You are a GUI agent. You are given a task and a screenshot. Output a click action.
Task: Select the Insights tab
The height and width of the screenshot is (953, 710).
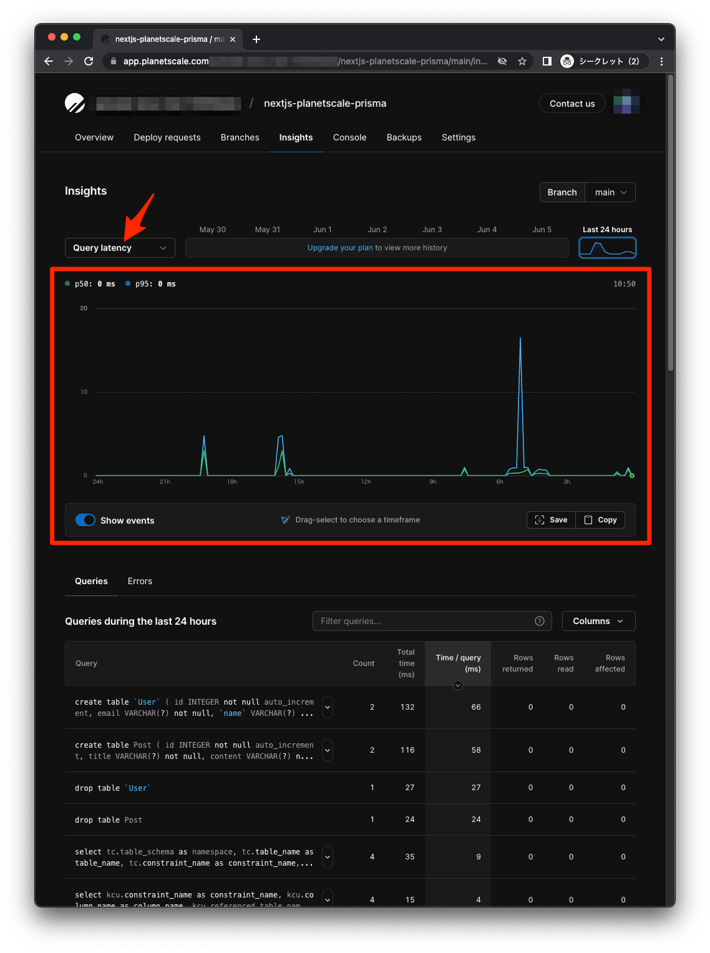tap(296, 137)
